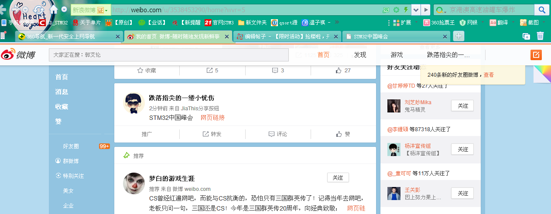Click the restore closed tabs trash icon
The image size is (551, 214).
click(540, 36)
